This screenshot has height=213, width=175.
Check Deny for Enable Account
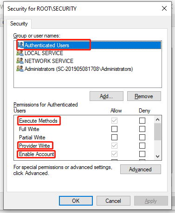142,154
